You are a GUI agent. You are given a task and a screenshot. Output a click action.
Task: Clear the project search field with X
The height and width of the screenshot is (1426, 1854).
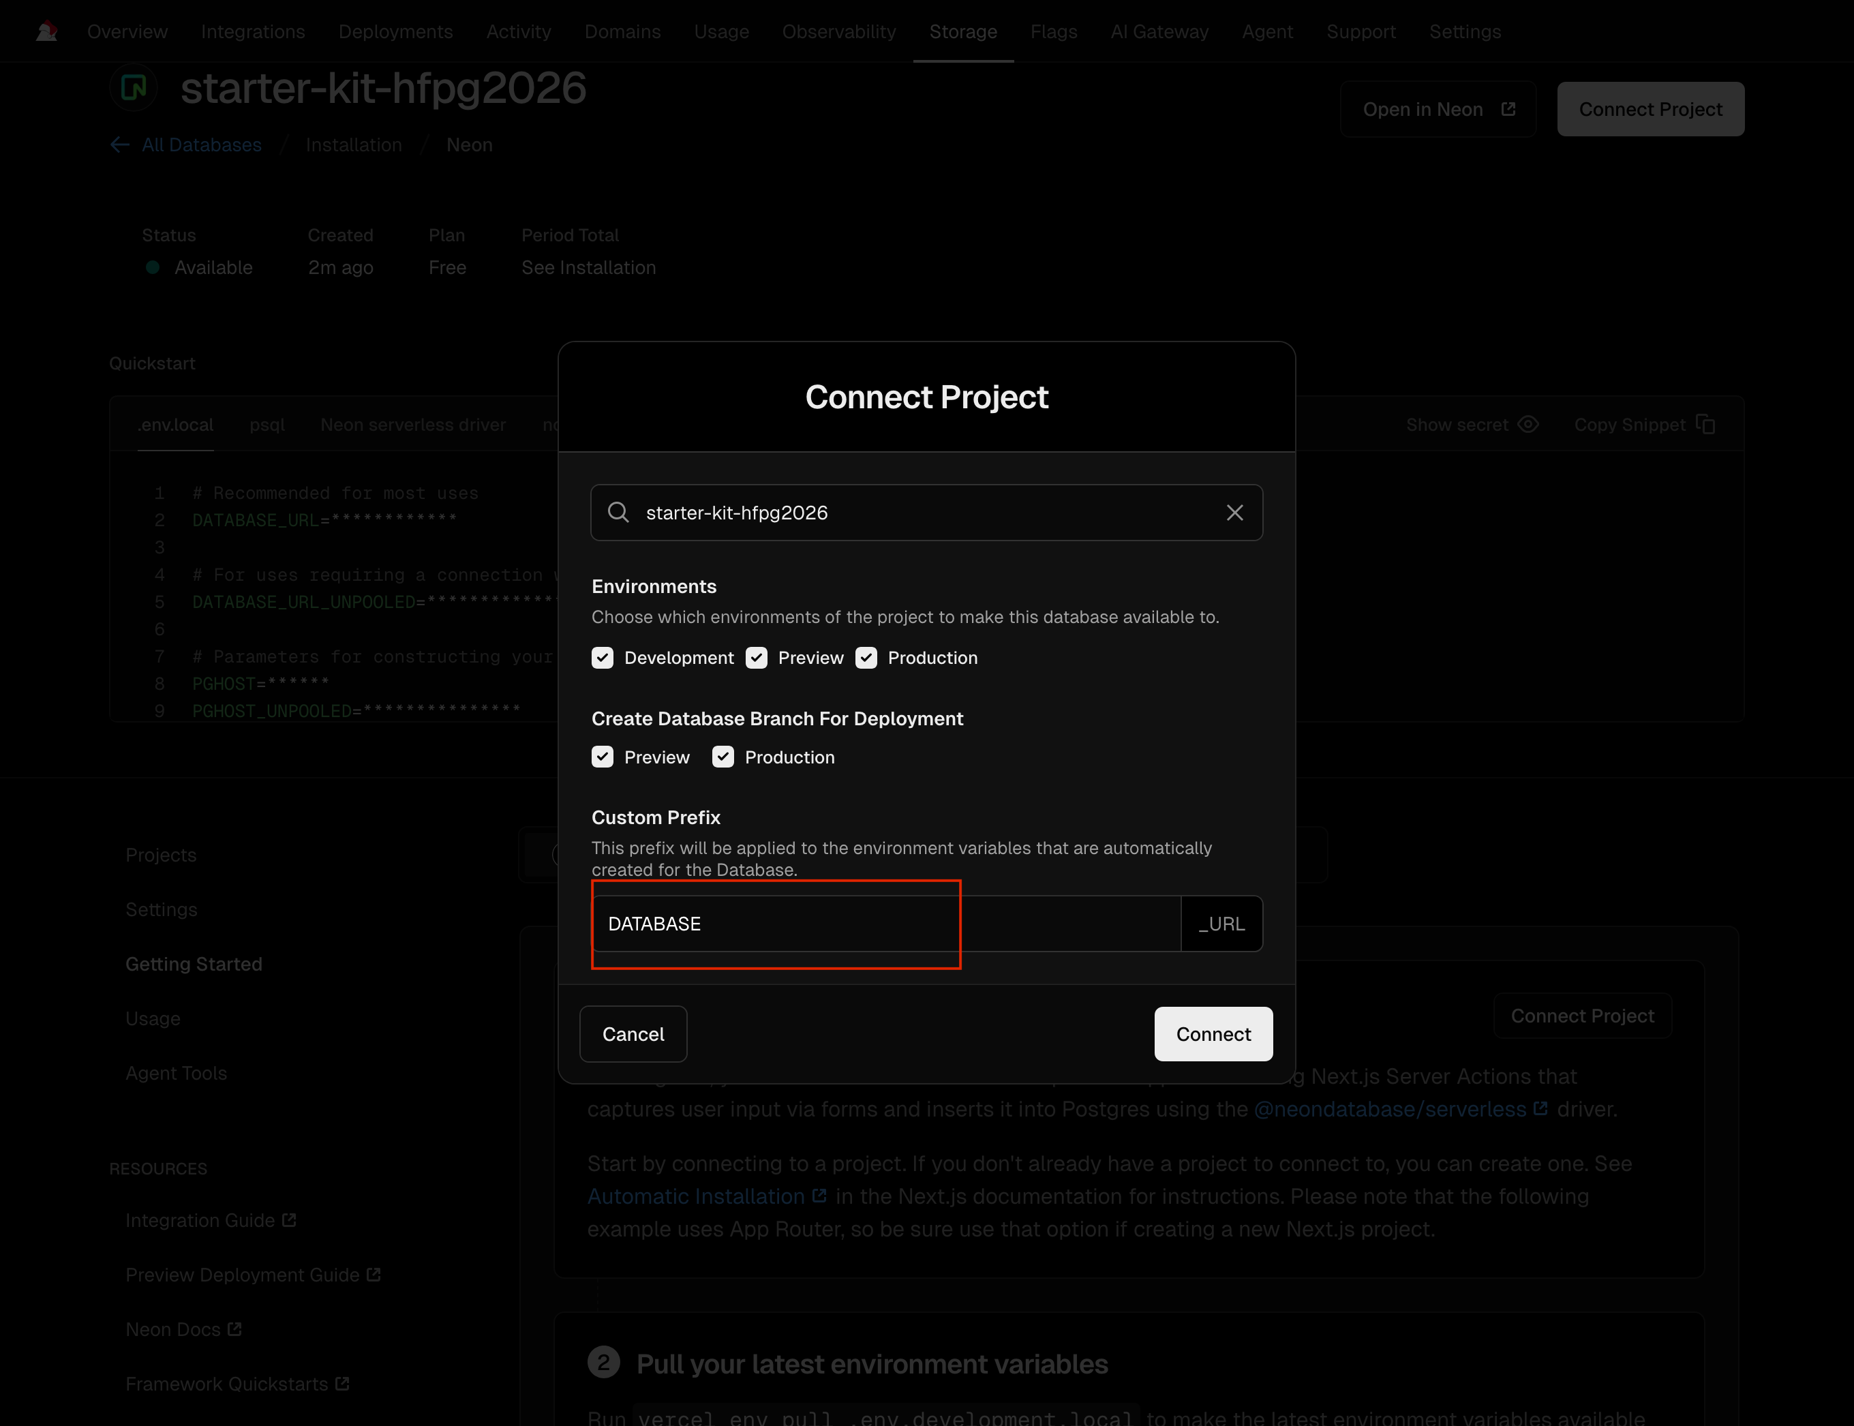click(1234, 513)
